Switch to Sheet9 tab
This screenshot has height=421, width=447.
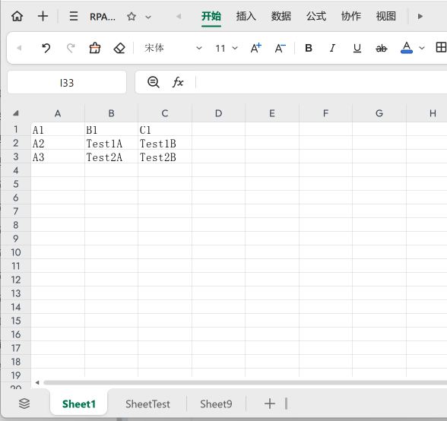tap(216, 404)
